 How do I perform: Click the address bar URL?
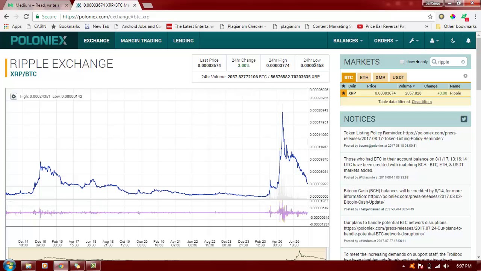click(106, 17)
